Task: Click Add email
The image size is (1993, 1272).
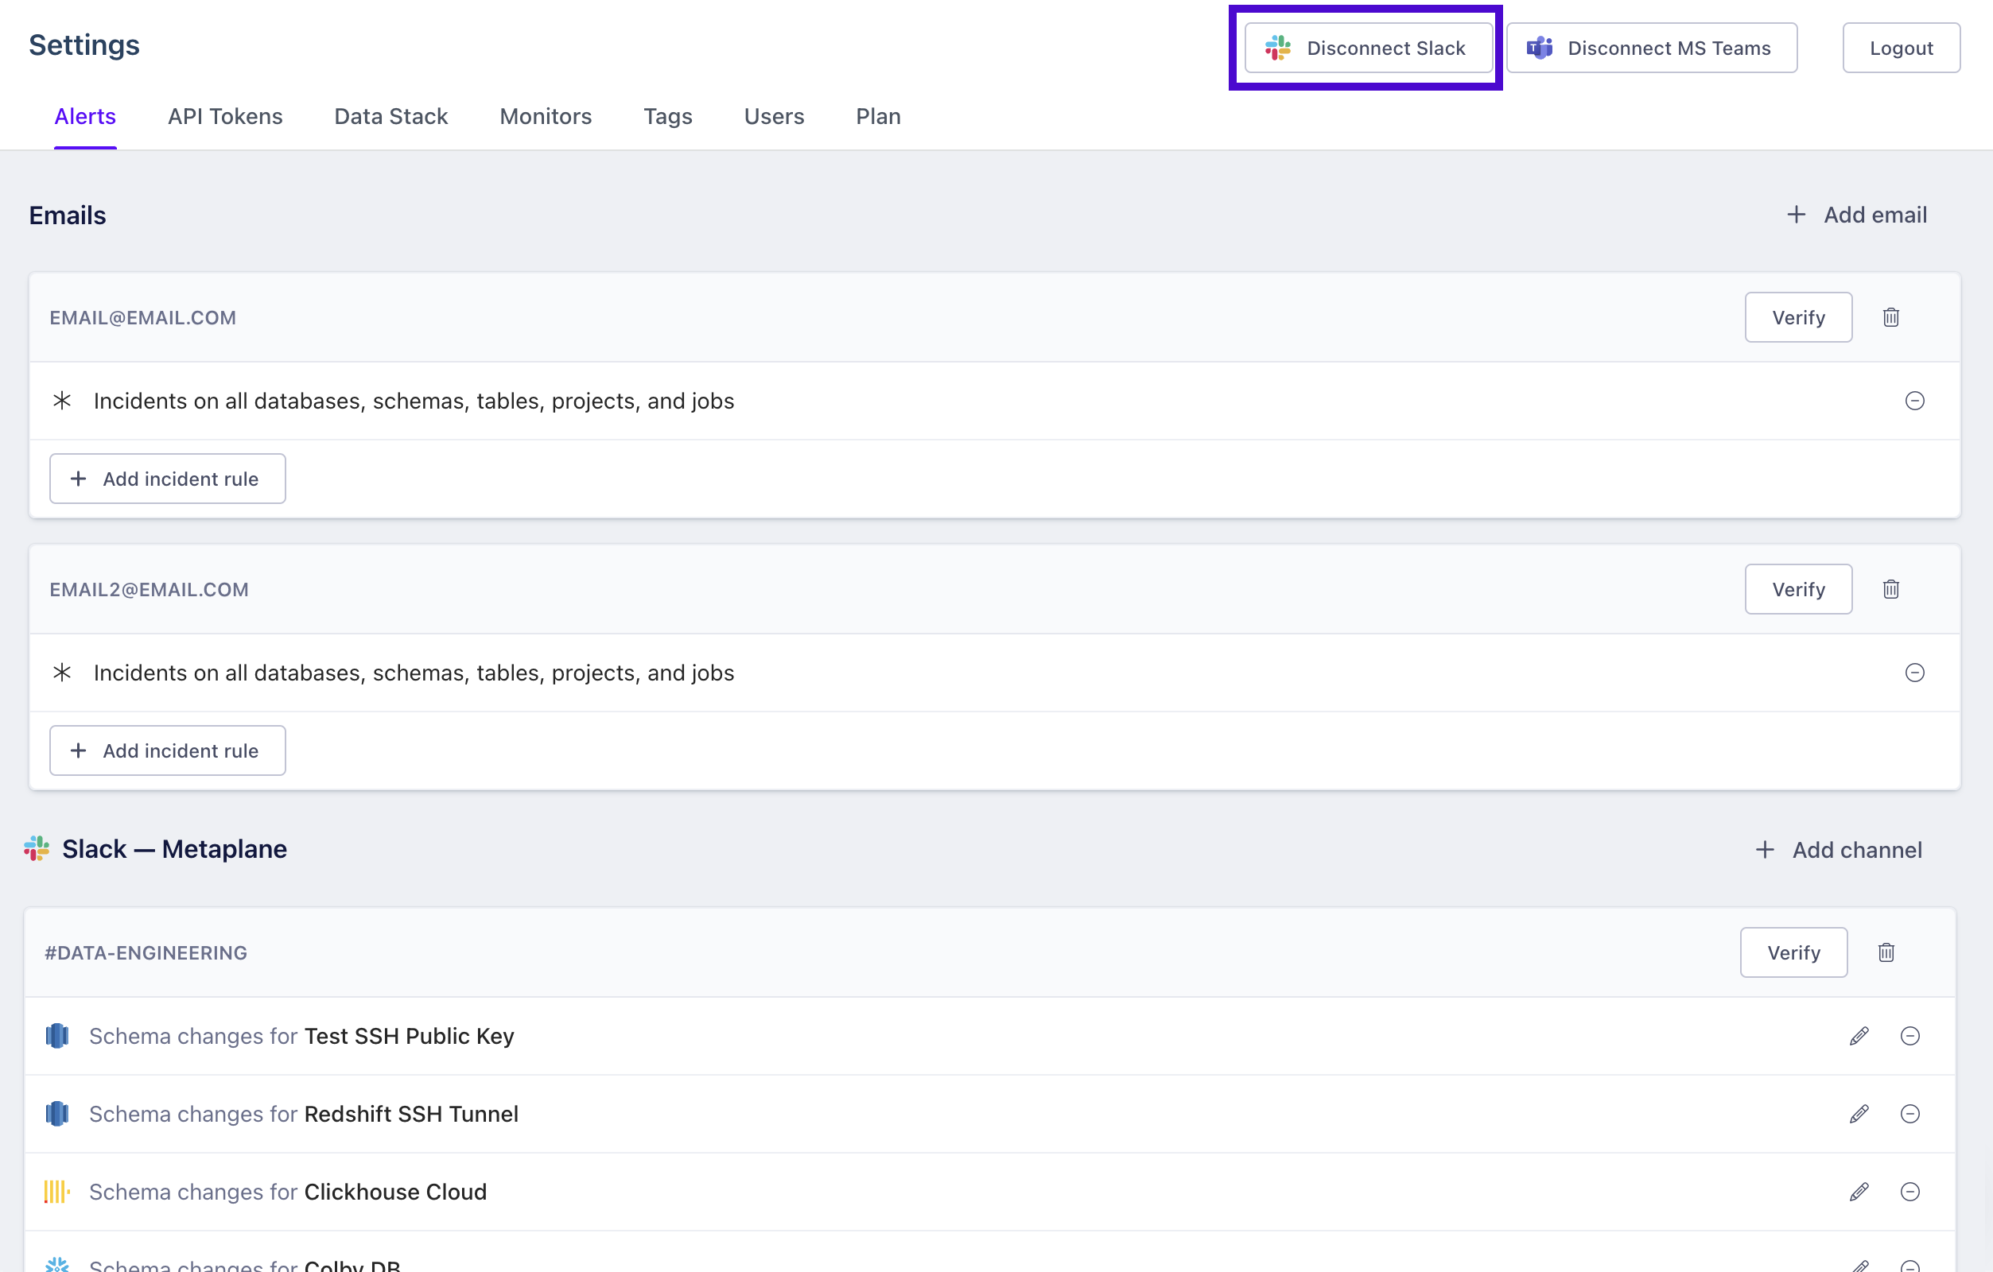Action: (1856, 215)
